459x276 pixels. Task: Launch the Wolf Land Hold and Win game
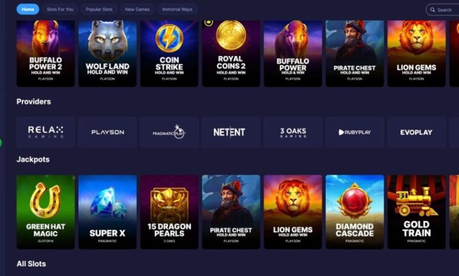[x=108, y=53]
